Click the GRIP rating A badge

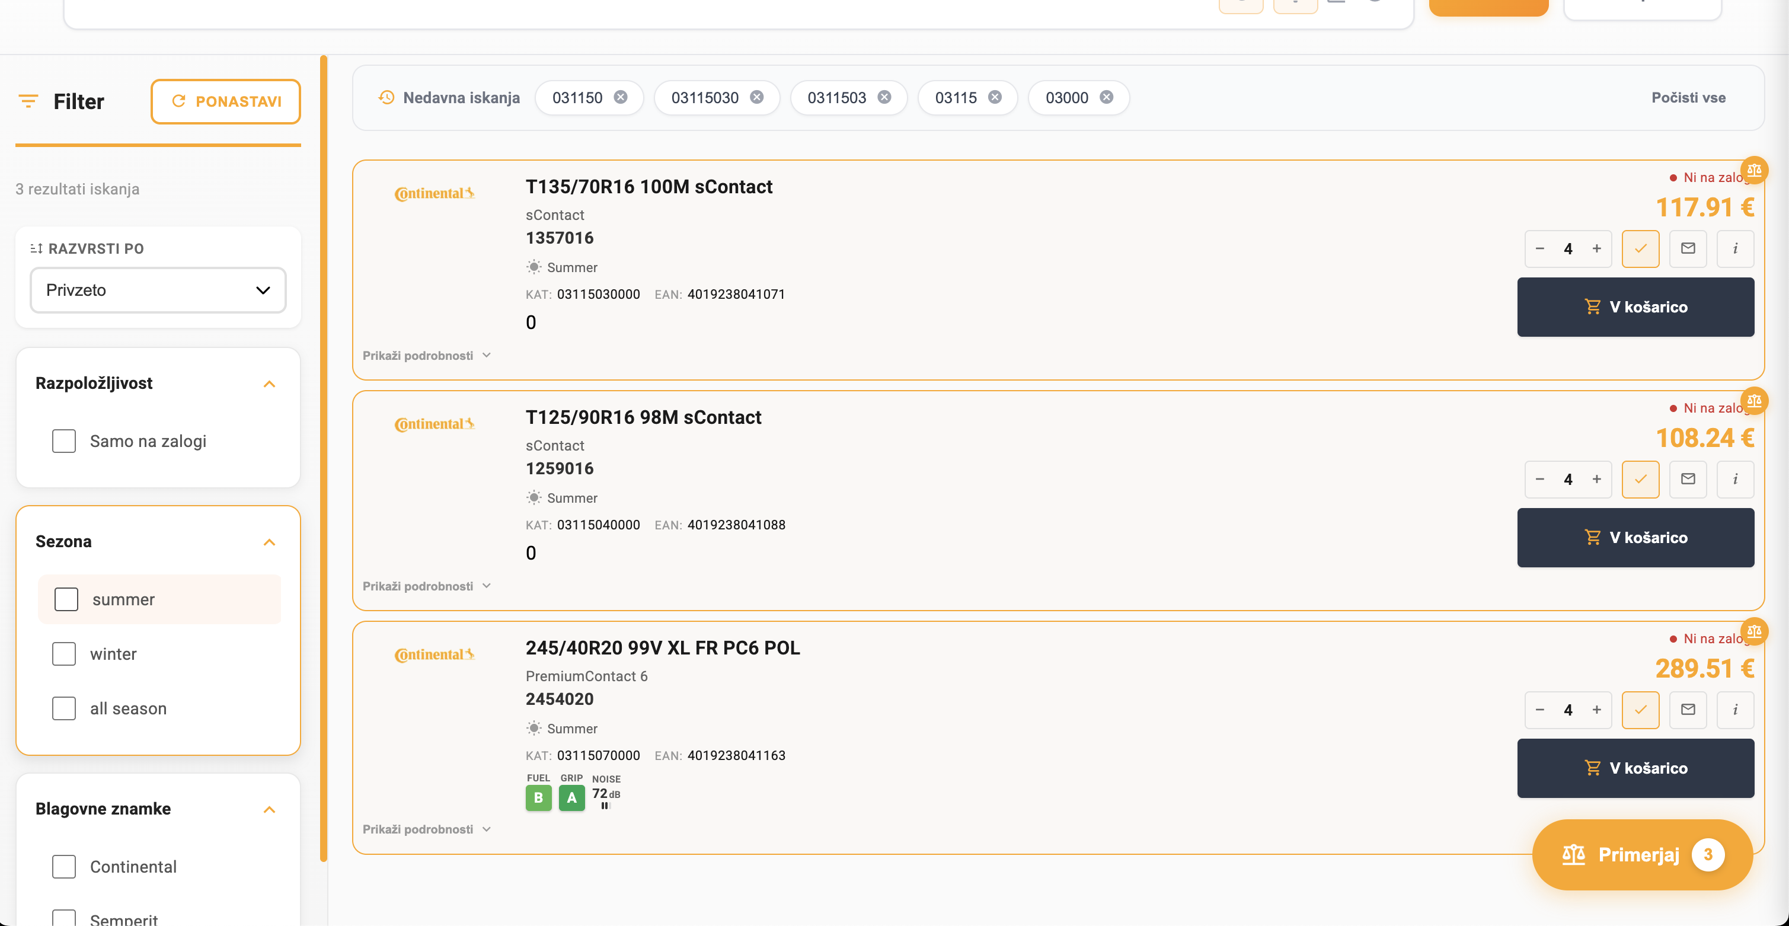571,798
